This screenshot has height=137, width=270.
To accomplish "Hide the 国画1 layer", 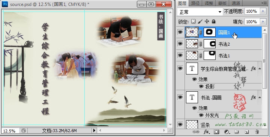I will 180,32.
